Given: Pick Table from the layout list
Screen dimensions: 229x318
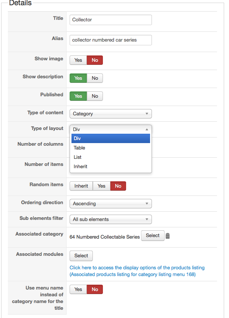Looking at the screenshot, I should 80,148.
